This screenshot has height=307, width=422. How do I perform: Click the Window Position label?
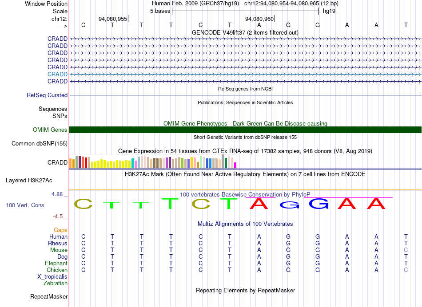coord(46,4)
